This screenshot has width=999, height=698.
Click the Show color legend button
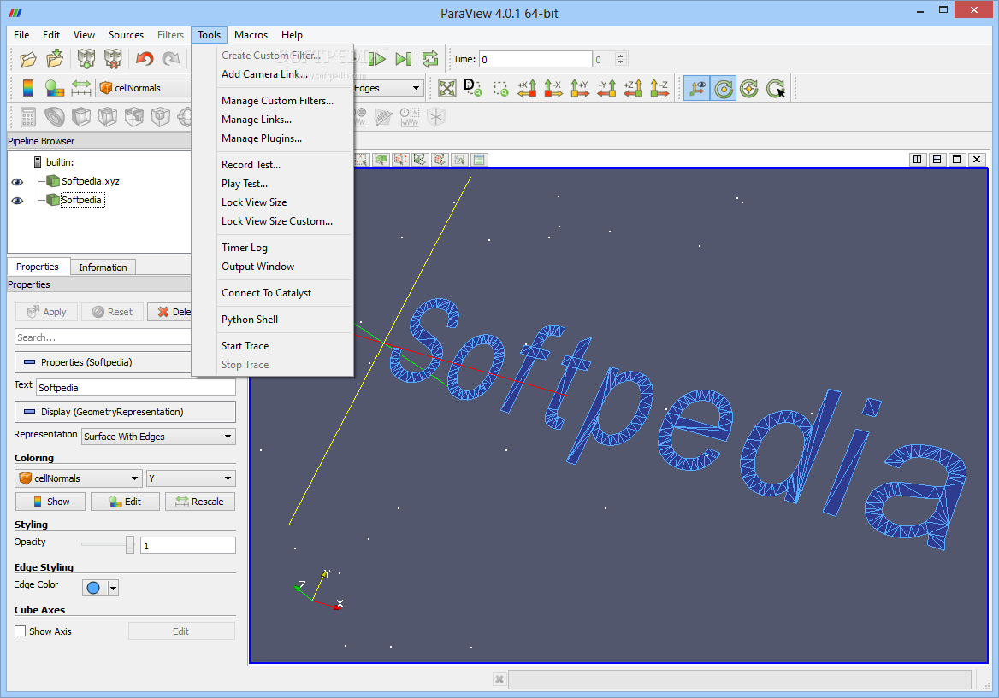[x=51, y=502]
